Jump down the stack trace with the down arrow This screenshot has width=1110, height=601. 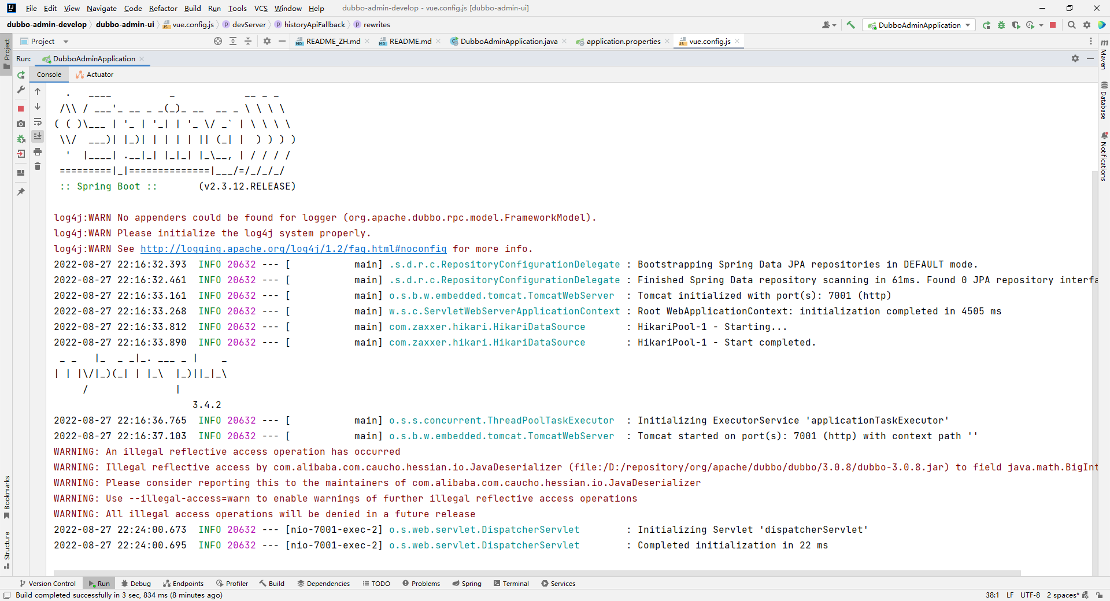[x=38, y=106]
